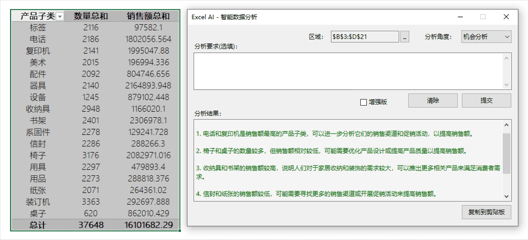This screenshot has width=528, height=240.
Task: Select the 总计 row label cell
Action: (x=38, y=225)
